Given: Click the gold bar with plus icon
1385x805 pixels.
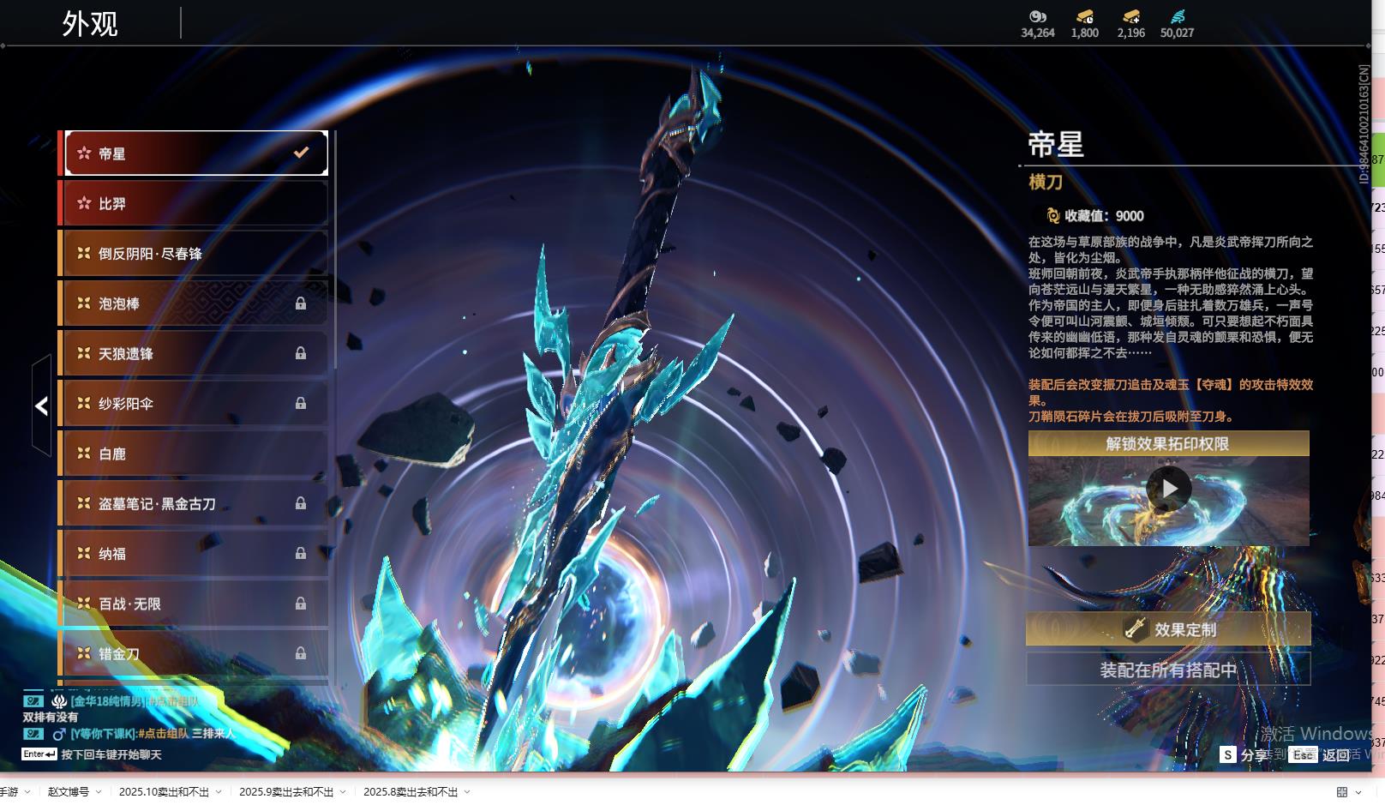Looking at the screenshot, I should tap(1131, 16).
